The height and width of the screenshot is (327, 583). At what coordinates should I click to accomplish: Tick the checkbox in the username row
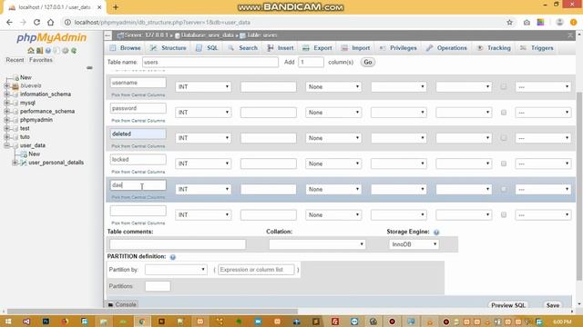[x=504, y=87]
